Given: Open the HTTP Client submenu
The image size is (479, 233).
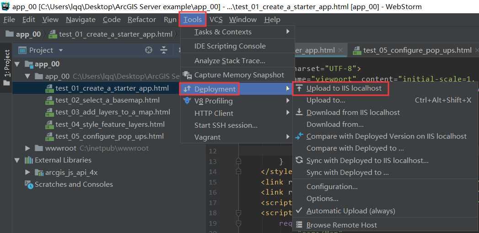Looking at the screenshot, I should click(x=237, y=113).
